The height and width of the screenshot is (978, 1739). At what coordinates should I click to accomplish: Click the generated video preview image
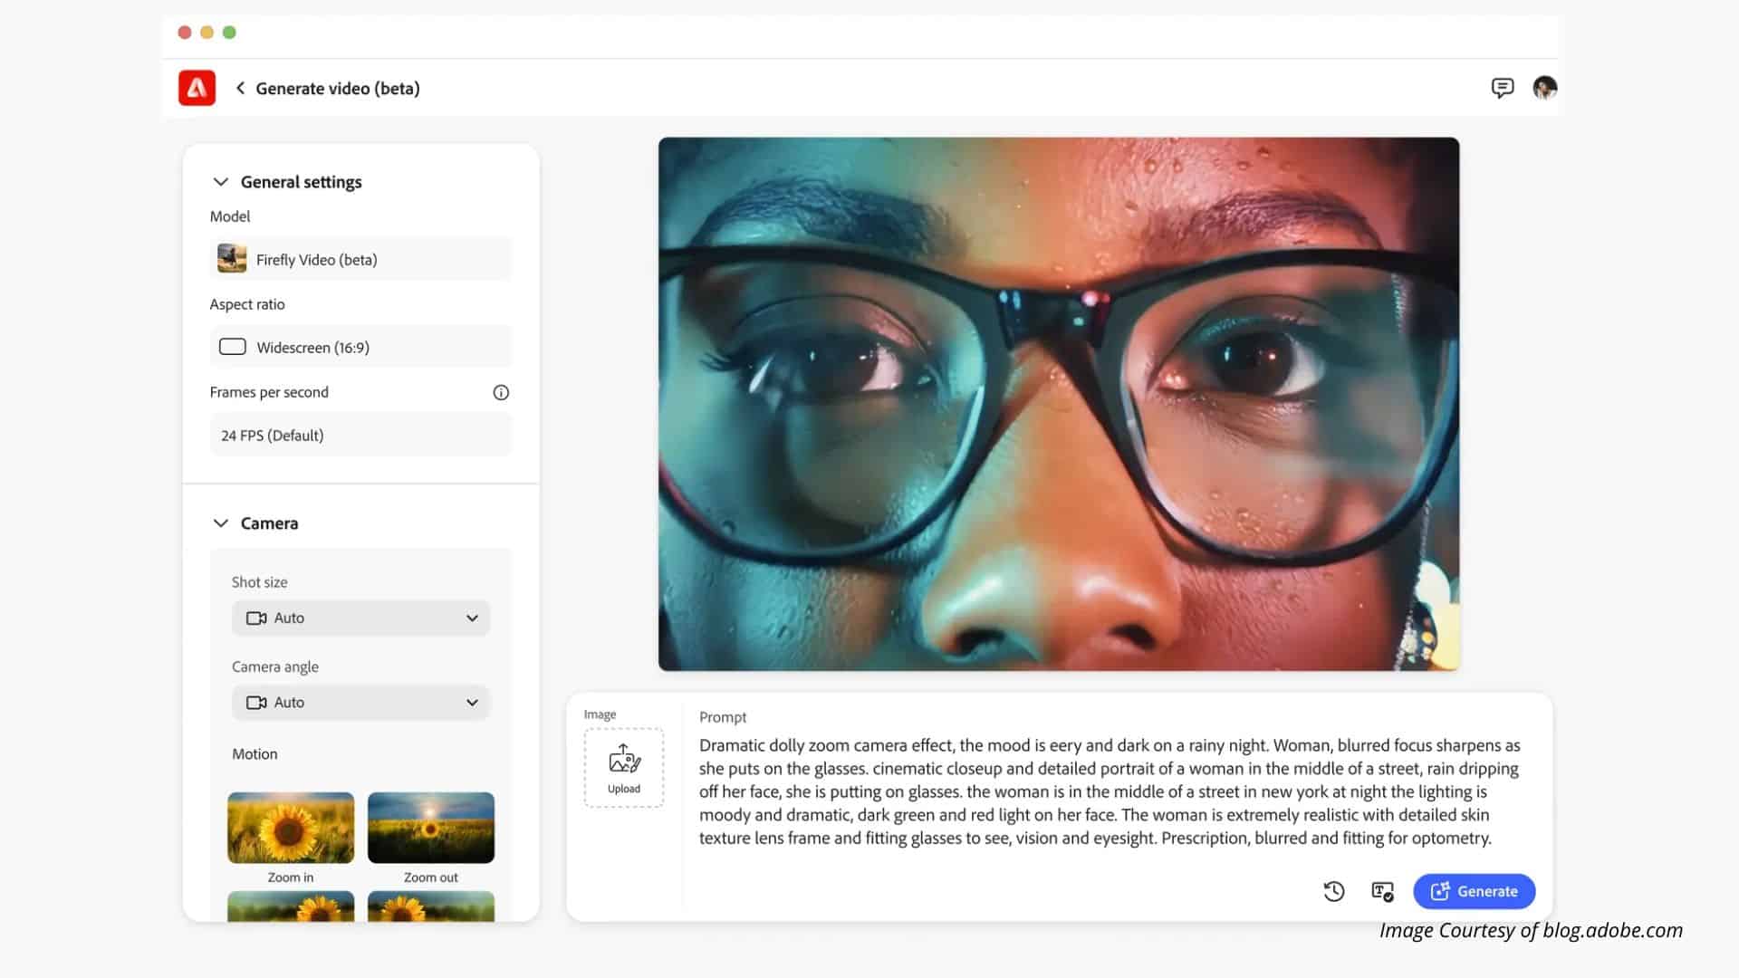click(1058, 404)
